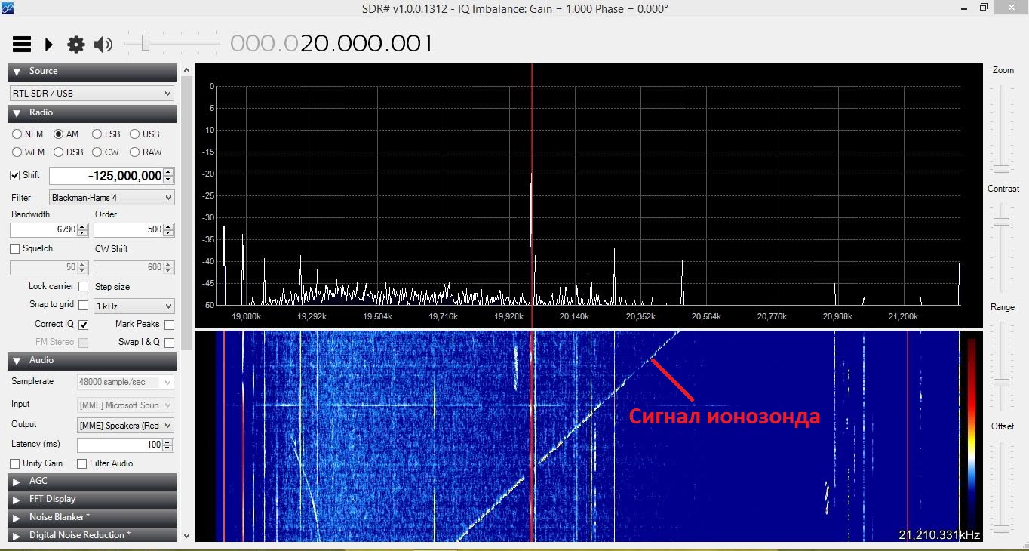Enable the Squelch checkbox
1029x551 pixels.
15,248
